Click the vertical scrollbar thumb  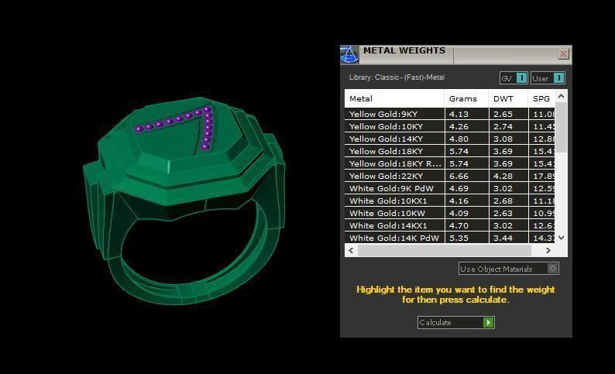click(562, 128)
